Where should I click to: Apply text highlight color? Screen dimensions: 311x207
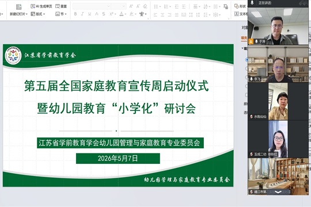(131, 14)
